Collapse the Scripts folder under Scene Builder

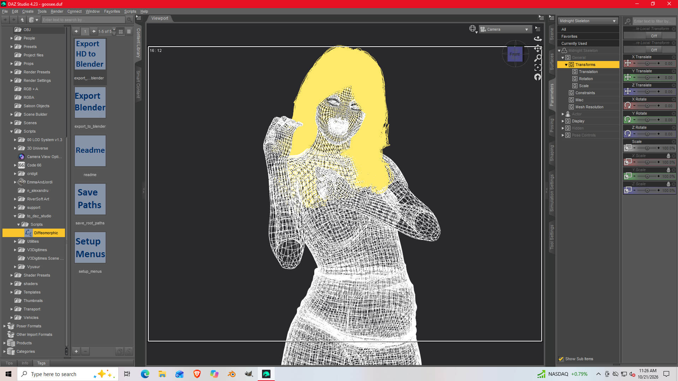[x=12, y=131]
